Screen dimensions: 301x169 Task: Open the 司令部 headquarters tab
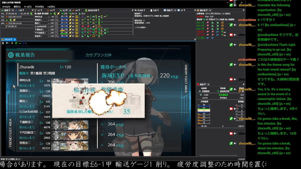click(140, 10)
